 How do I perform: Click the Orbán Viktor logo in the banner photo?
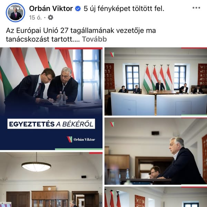click(81, 139)
